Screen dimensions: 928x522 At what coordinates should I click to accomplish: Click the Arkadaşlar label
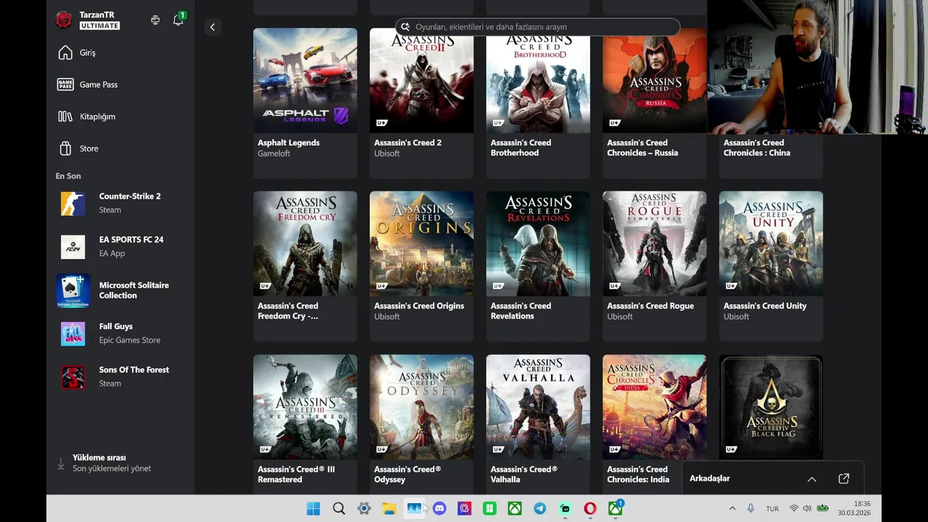click(710, 478)
